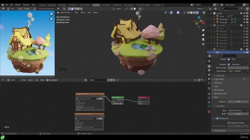Toggle camera view icon in viewport

point(203,39)
